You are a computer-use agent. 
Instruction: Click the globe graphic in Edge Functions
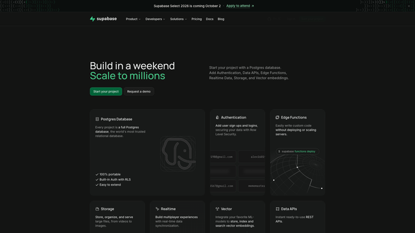(x=298, y=175)
